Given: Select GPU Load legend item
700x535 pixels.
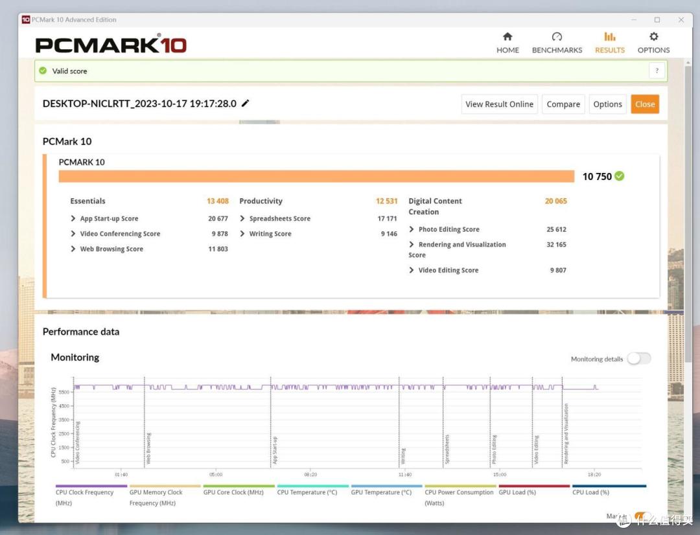Looking at the screenshot, I should pyautogui.click(x=534, y=490).
